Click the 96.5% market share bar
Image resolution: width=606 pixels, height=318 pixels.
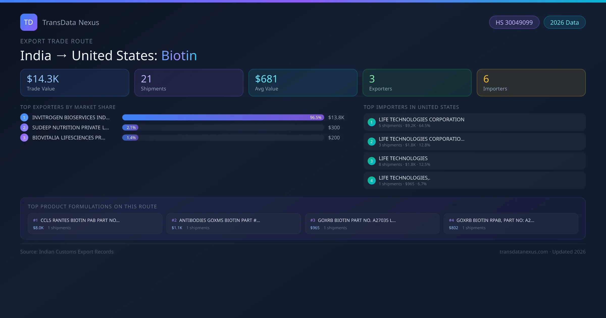click(x=223, y=117)
